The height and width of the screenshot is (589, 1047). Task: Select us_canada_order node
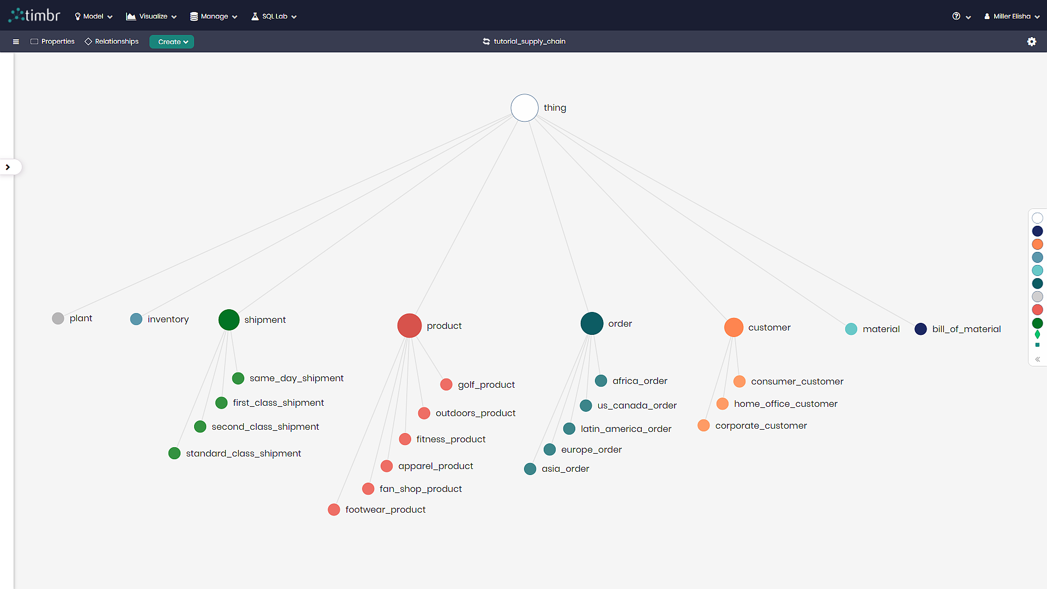click(x=586, y=406)
